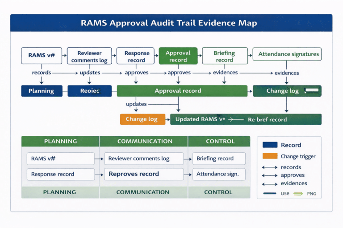Image resolution: width=343 pixels, height=228 pixels.
Task: Select the Reviewer comments log cell in the Communication column
Action: coord(144,159)
